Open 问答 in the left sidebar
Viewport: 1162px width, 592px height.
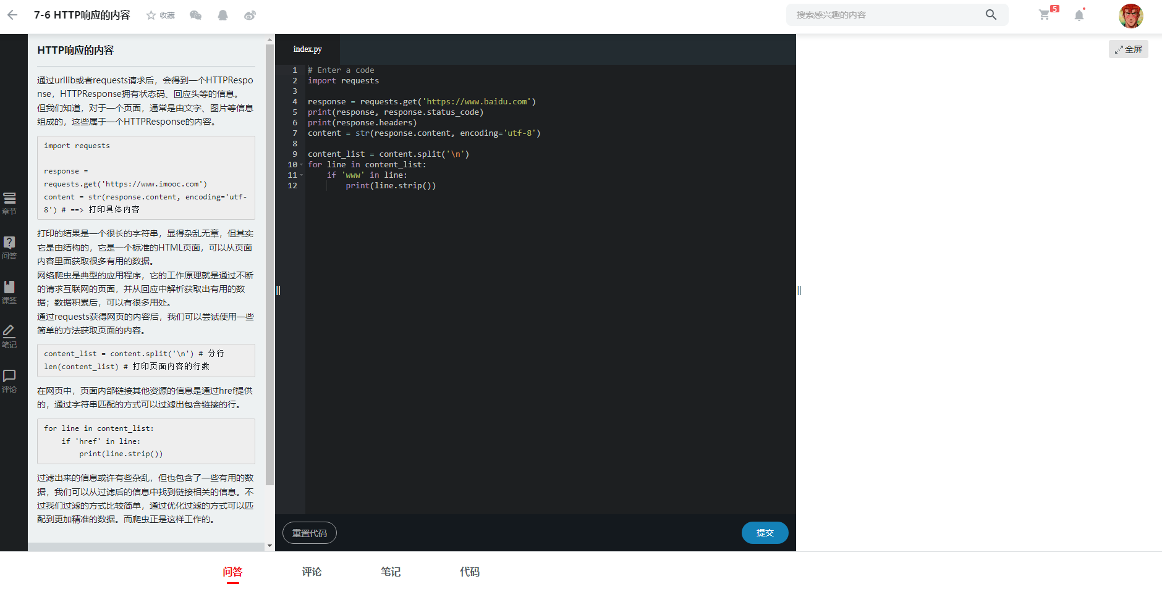pyautogui.click(x=9, y=248)
